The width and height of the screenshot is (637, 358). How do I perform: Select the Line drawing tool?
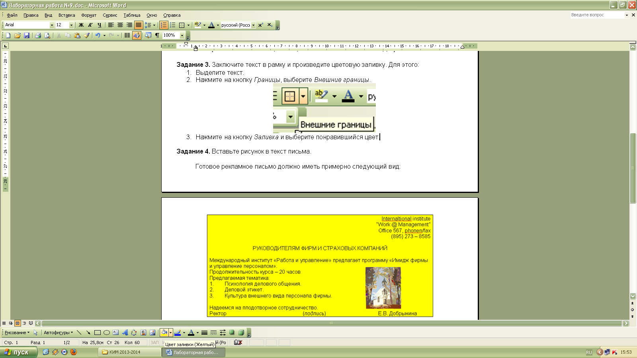click(x=79, y=333)
